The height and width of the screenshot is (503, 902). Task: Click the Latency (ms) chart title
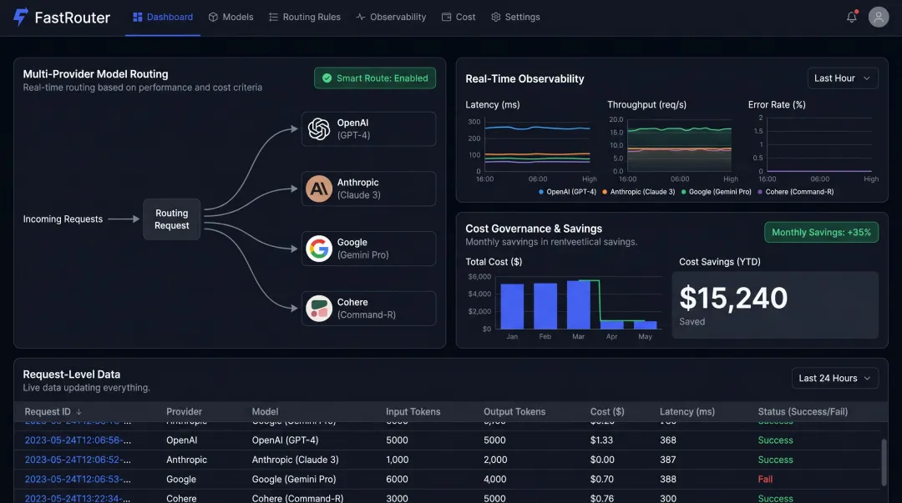pos(493,104)
